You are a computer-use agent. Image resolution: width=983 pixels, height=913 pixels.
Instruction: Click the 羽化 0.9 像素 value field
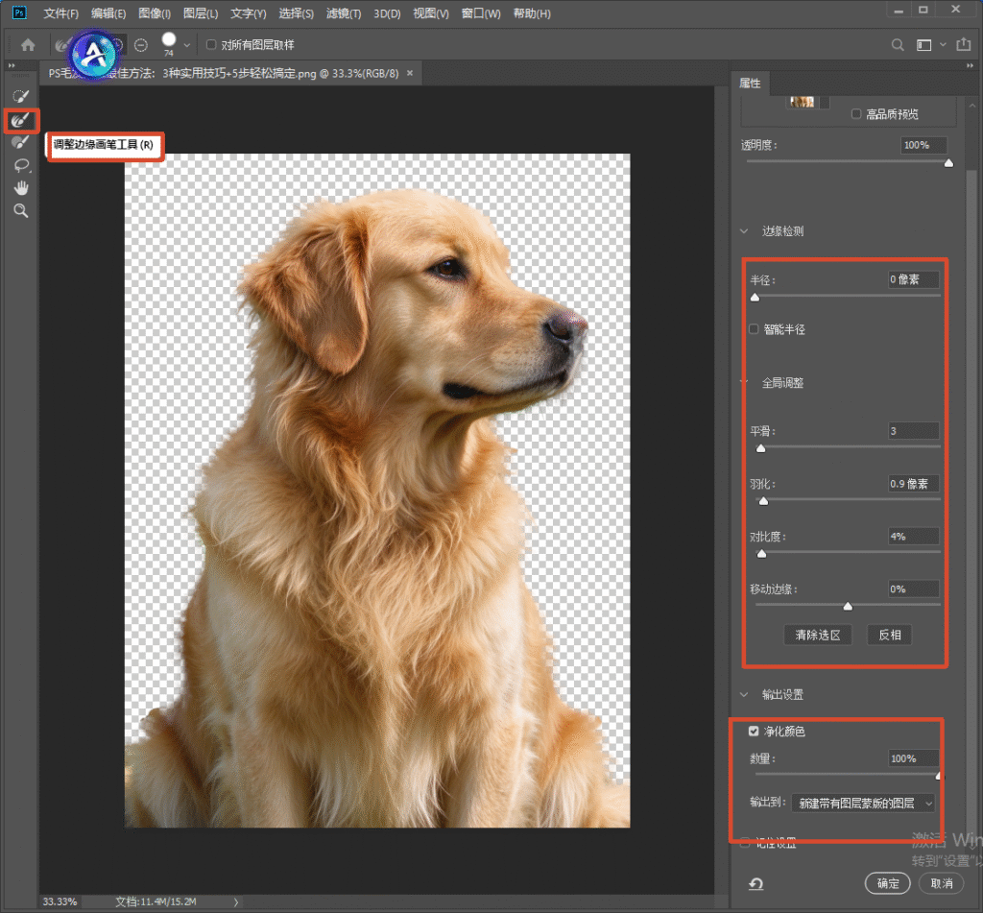(x=914, y=484)
